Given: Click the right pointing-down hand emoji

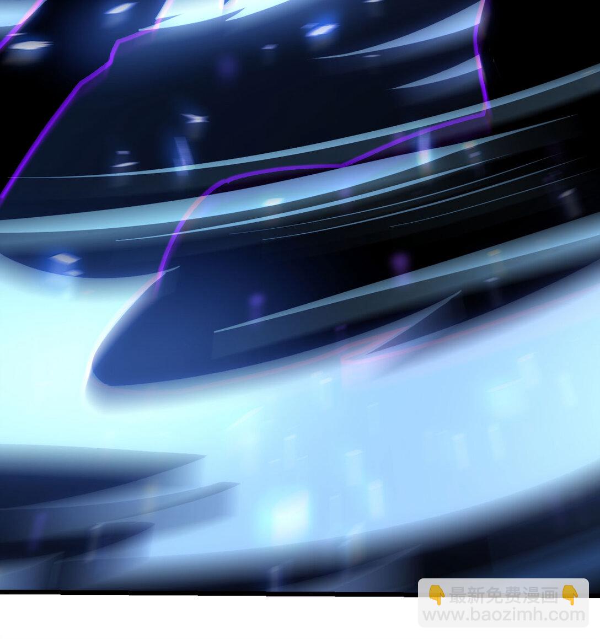Looking at the screenshot, I should [x=570, y=594].
